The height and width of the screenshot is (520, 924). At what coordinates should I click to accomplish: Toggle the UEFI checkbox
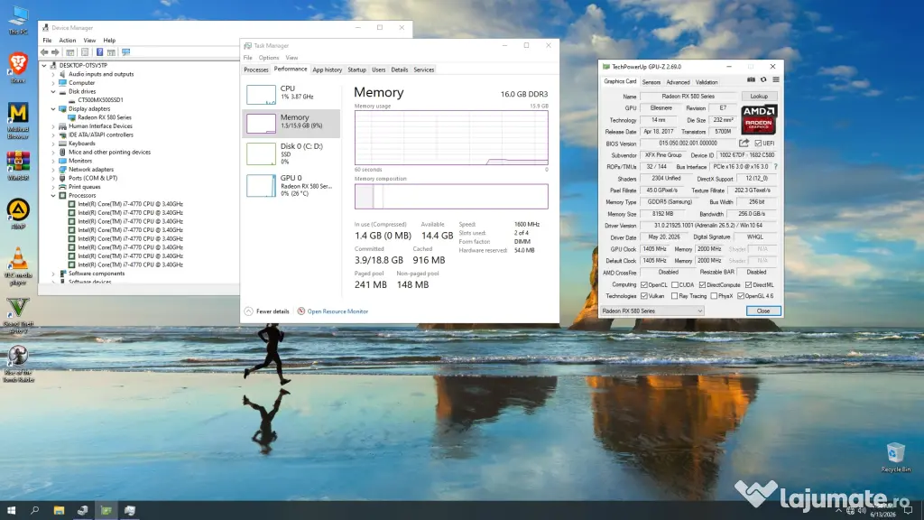(x=758, y=144)
